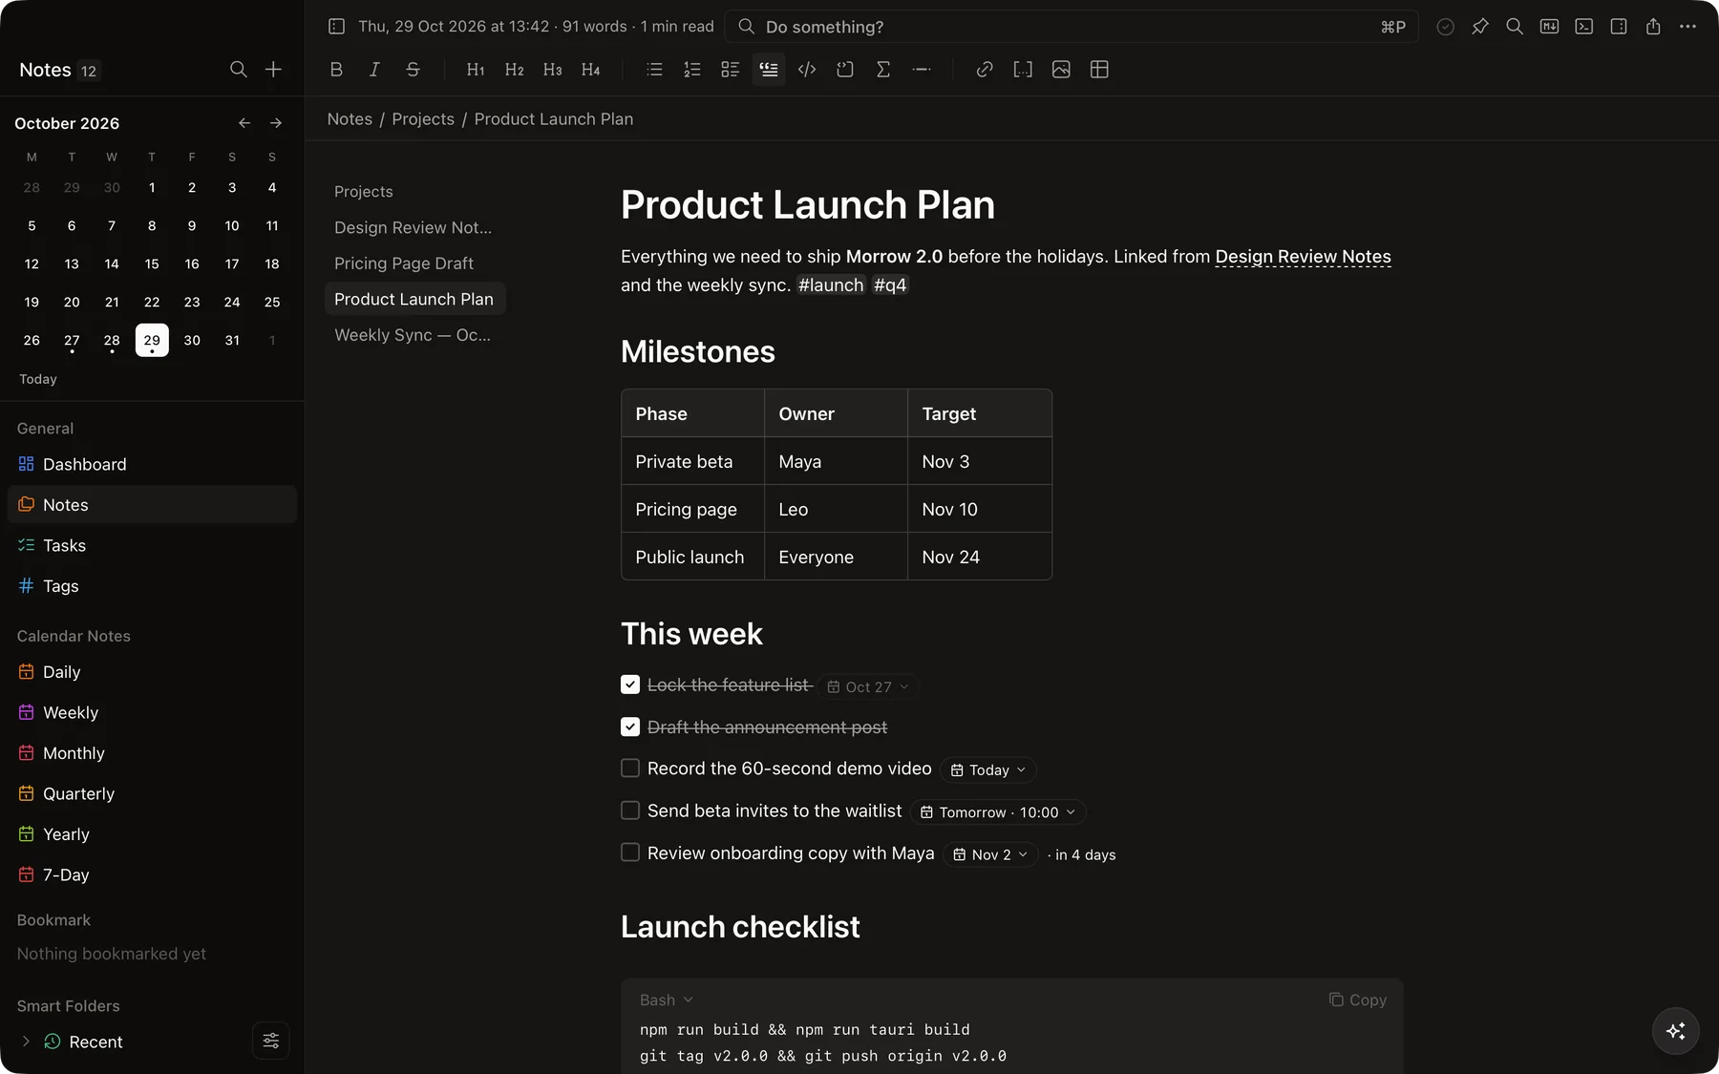
Task: Open the Oct 27 date dropdown
Action: tap(868, 687)
